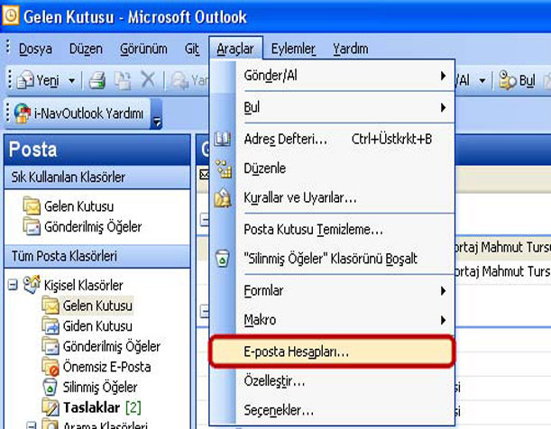Viewport: 551px width, 429px height.
Task: Open Gönderilmiş Öğeler in Sık Kullanılan Klasörler
Action: point(93,227)
